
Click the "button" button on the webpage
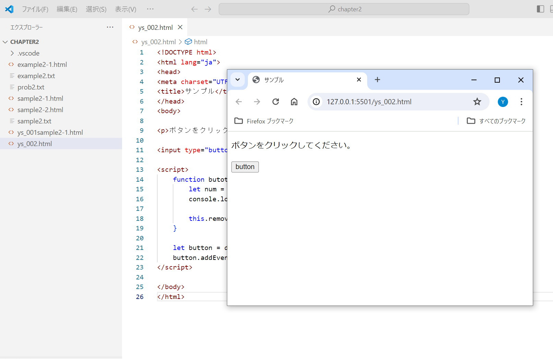click(x=245, y=167)
